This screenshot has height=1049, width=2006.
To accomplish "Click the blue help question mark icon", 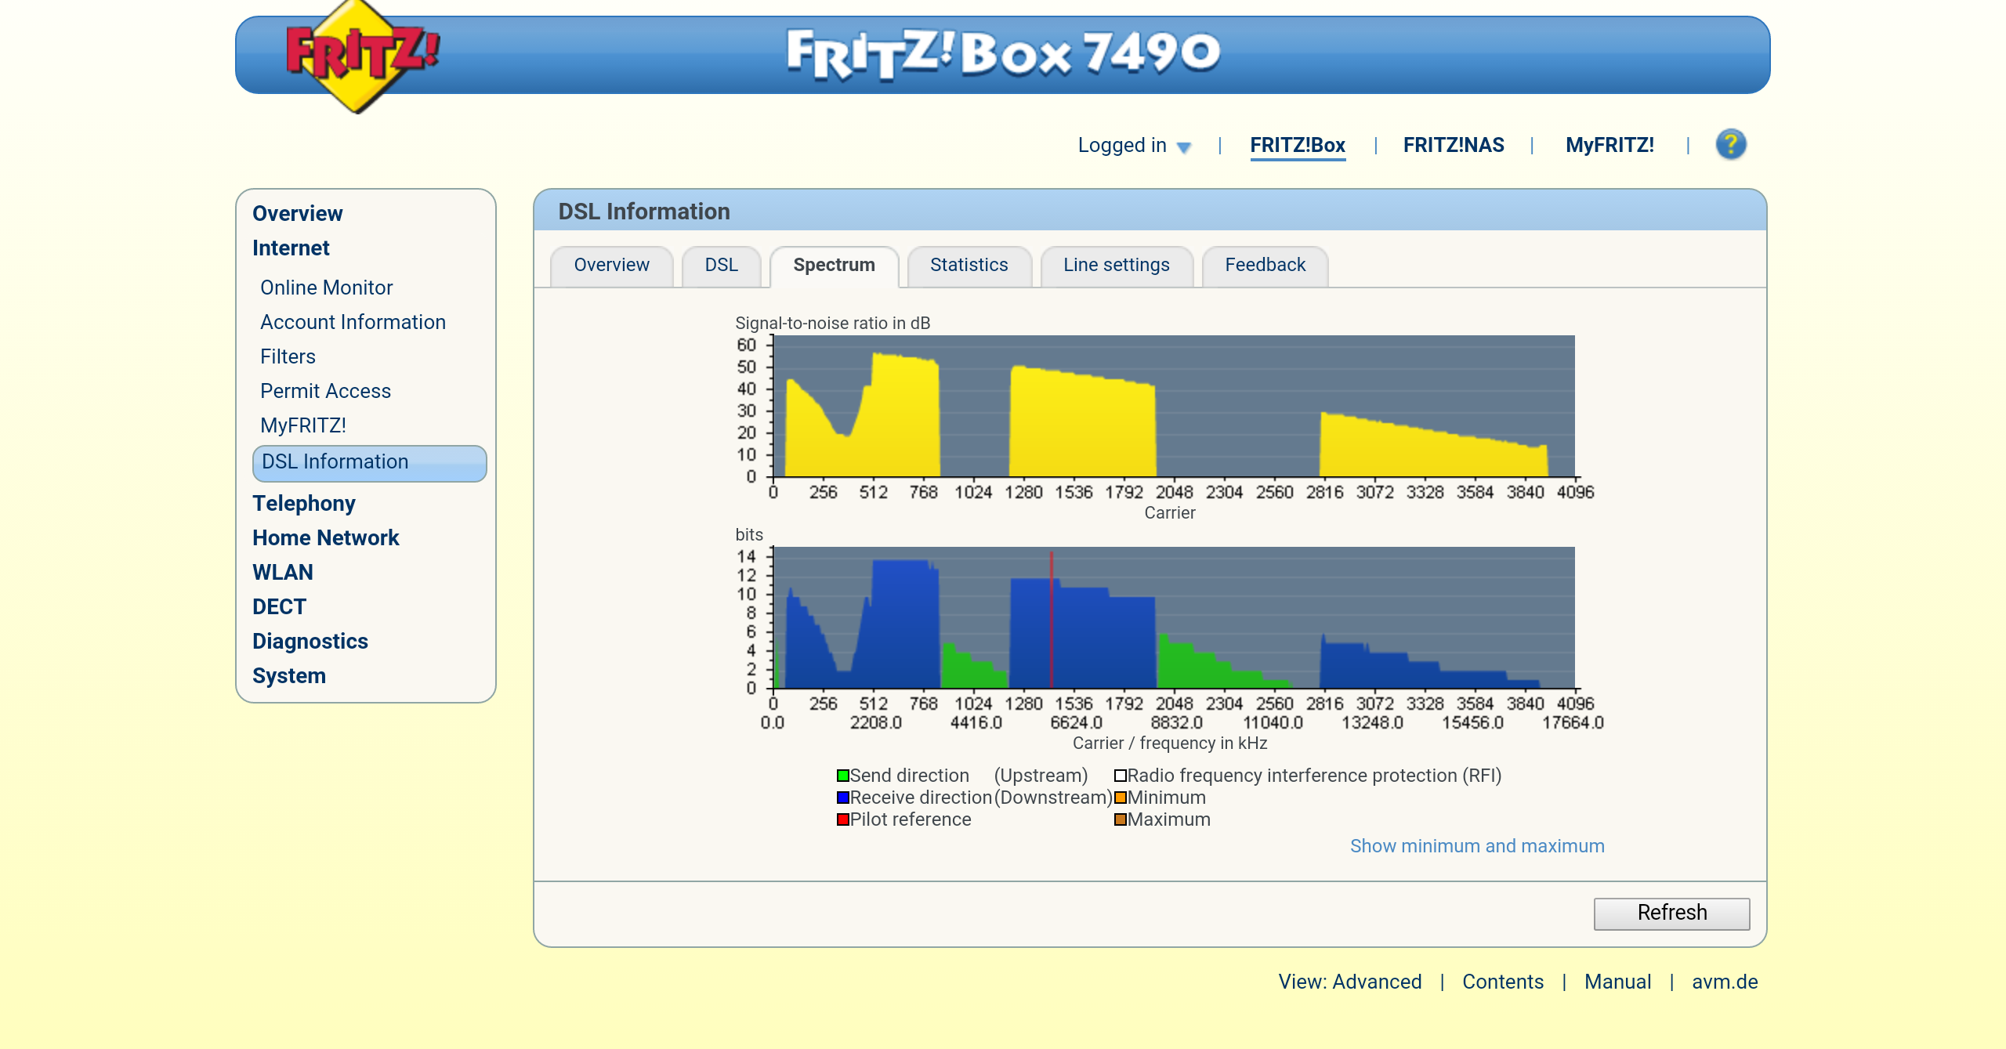I will (x=1730, y=145).
